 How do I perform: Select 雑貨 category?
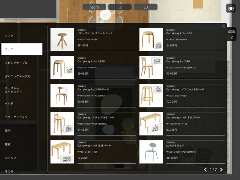point(8,144)
